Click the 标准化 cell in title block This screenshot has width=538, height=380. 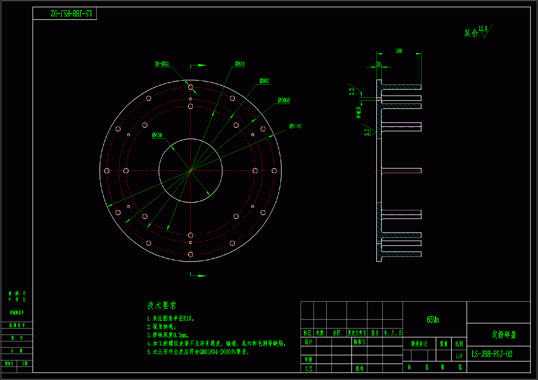(x=359, y=342)
